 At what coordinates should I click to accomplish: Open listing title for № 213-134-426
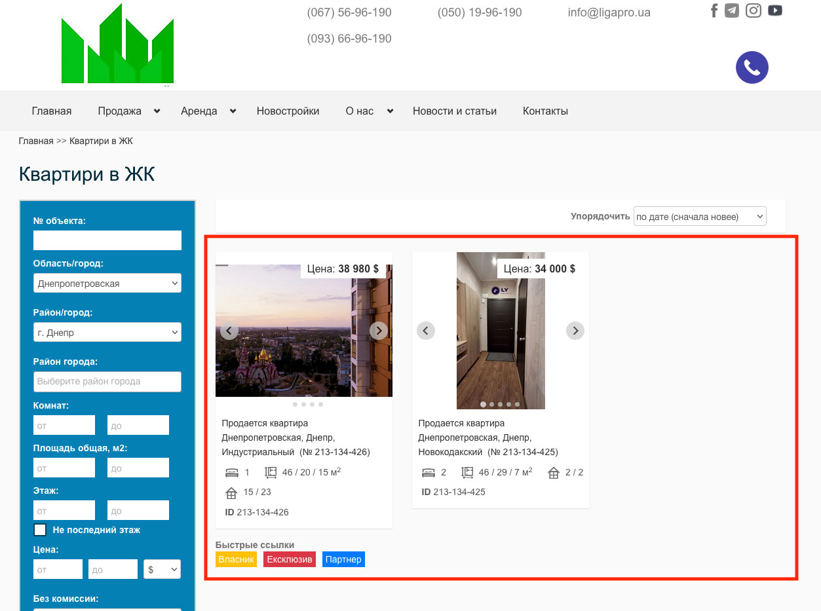296,437
